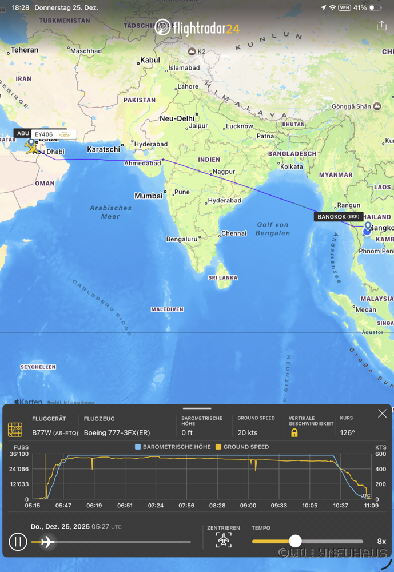Image resolution: width=394 pixels, height=572 pixels.
Task: Tap the VPN status indicator
Action: [344, 7]
